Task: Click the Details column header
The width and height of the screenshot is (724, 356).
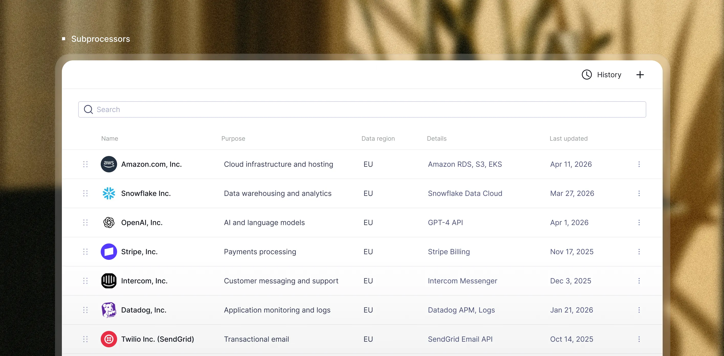Action: coord(436,138)
